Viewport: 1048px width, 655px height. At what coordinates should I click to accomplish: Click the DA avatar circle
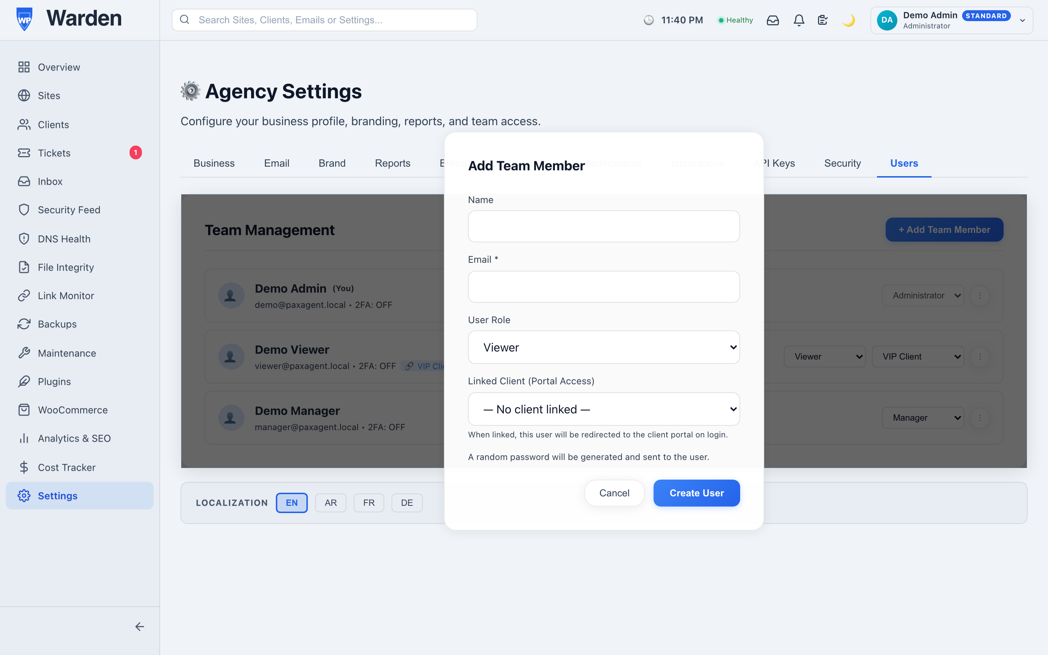tap(887, 20)
